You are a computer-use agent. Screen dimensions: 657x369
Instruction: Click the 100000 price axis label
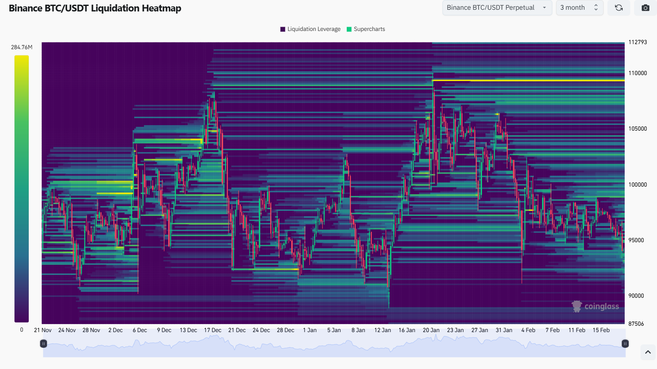click(638, 185)
